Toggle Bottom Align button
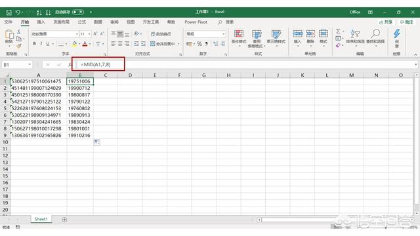 127,34
